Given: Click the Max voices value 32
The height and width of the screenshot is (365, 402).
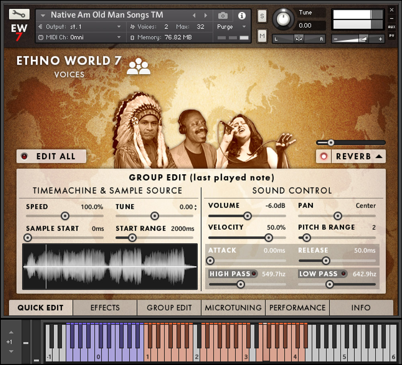Looking at the screenshot, I should pyautogui.click(x=201, y=27).
